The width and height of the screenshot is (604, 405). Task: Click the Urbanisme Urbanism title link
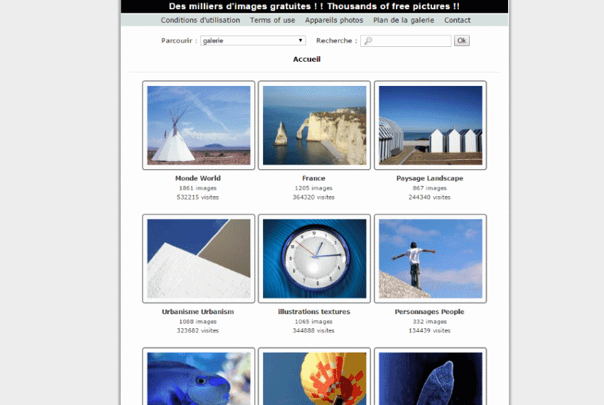tap(198, 312)
